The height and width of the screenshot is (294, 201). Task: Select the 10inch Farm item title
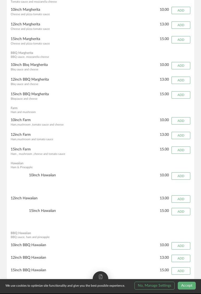[21, 120]
